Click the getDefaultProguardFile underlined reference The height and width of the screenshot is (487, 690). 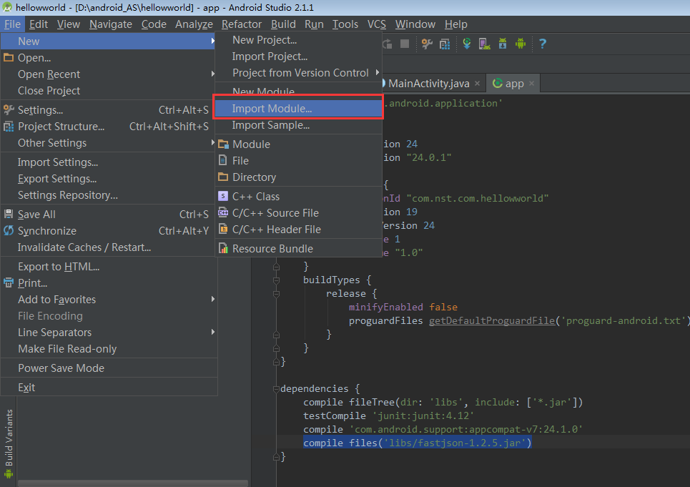point(492,320)
